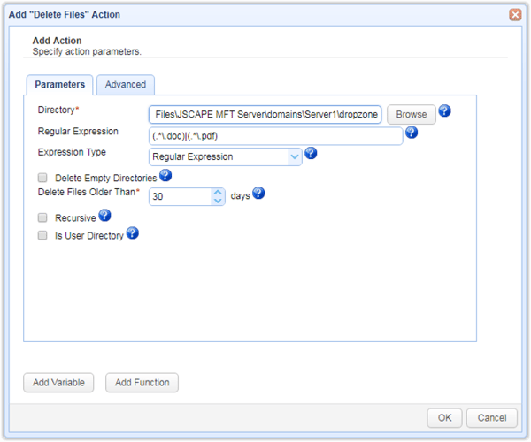Open help icon beside Expression Type dropdown
This screenshot has height=442, width=531.
coord(311,153)
